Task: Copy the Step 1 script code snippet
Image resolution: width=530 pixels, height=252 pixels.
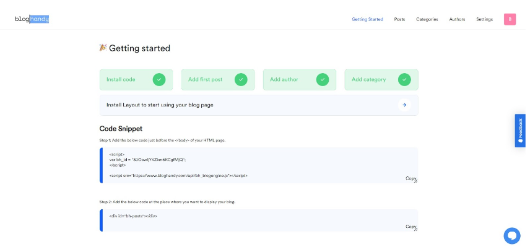Action: [411, 178]
